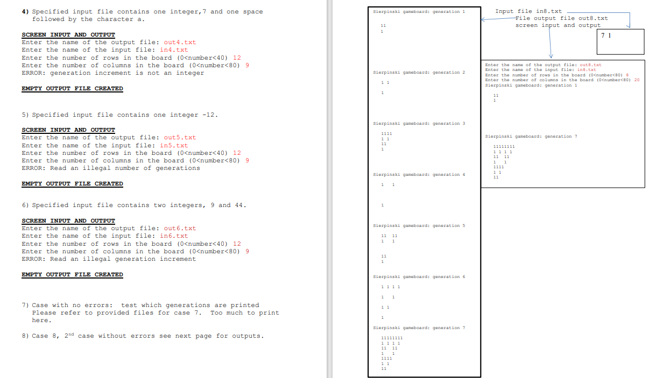Click 'Sierpinski gameboard: generation 3' heading
The height and width of the screenshot is (378, 663).
[x=419, y=124]
